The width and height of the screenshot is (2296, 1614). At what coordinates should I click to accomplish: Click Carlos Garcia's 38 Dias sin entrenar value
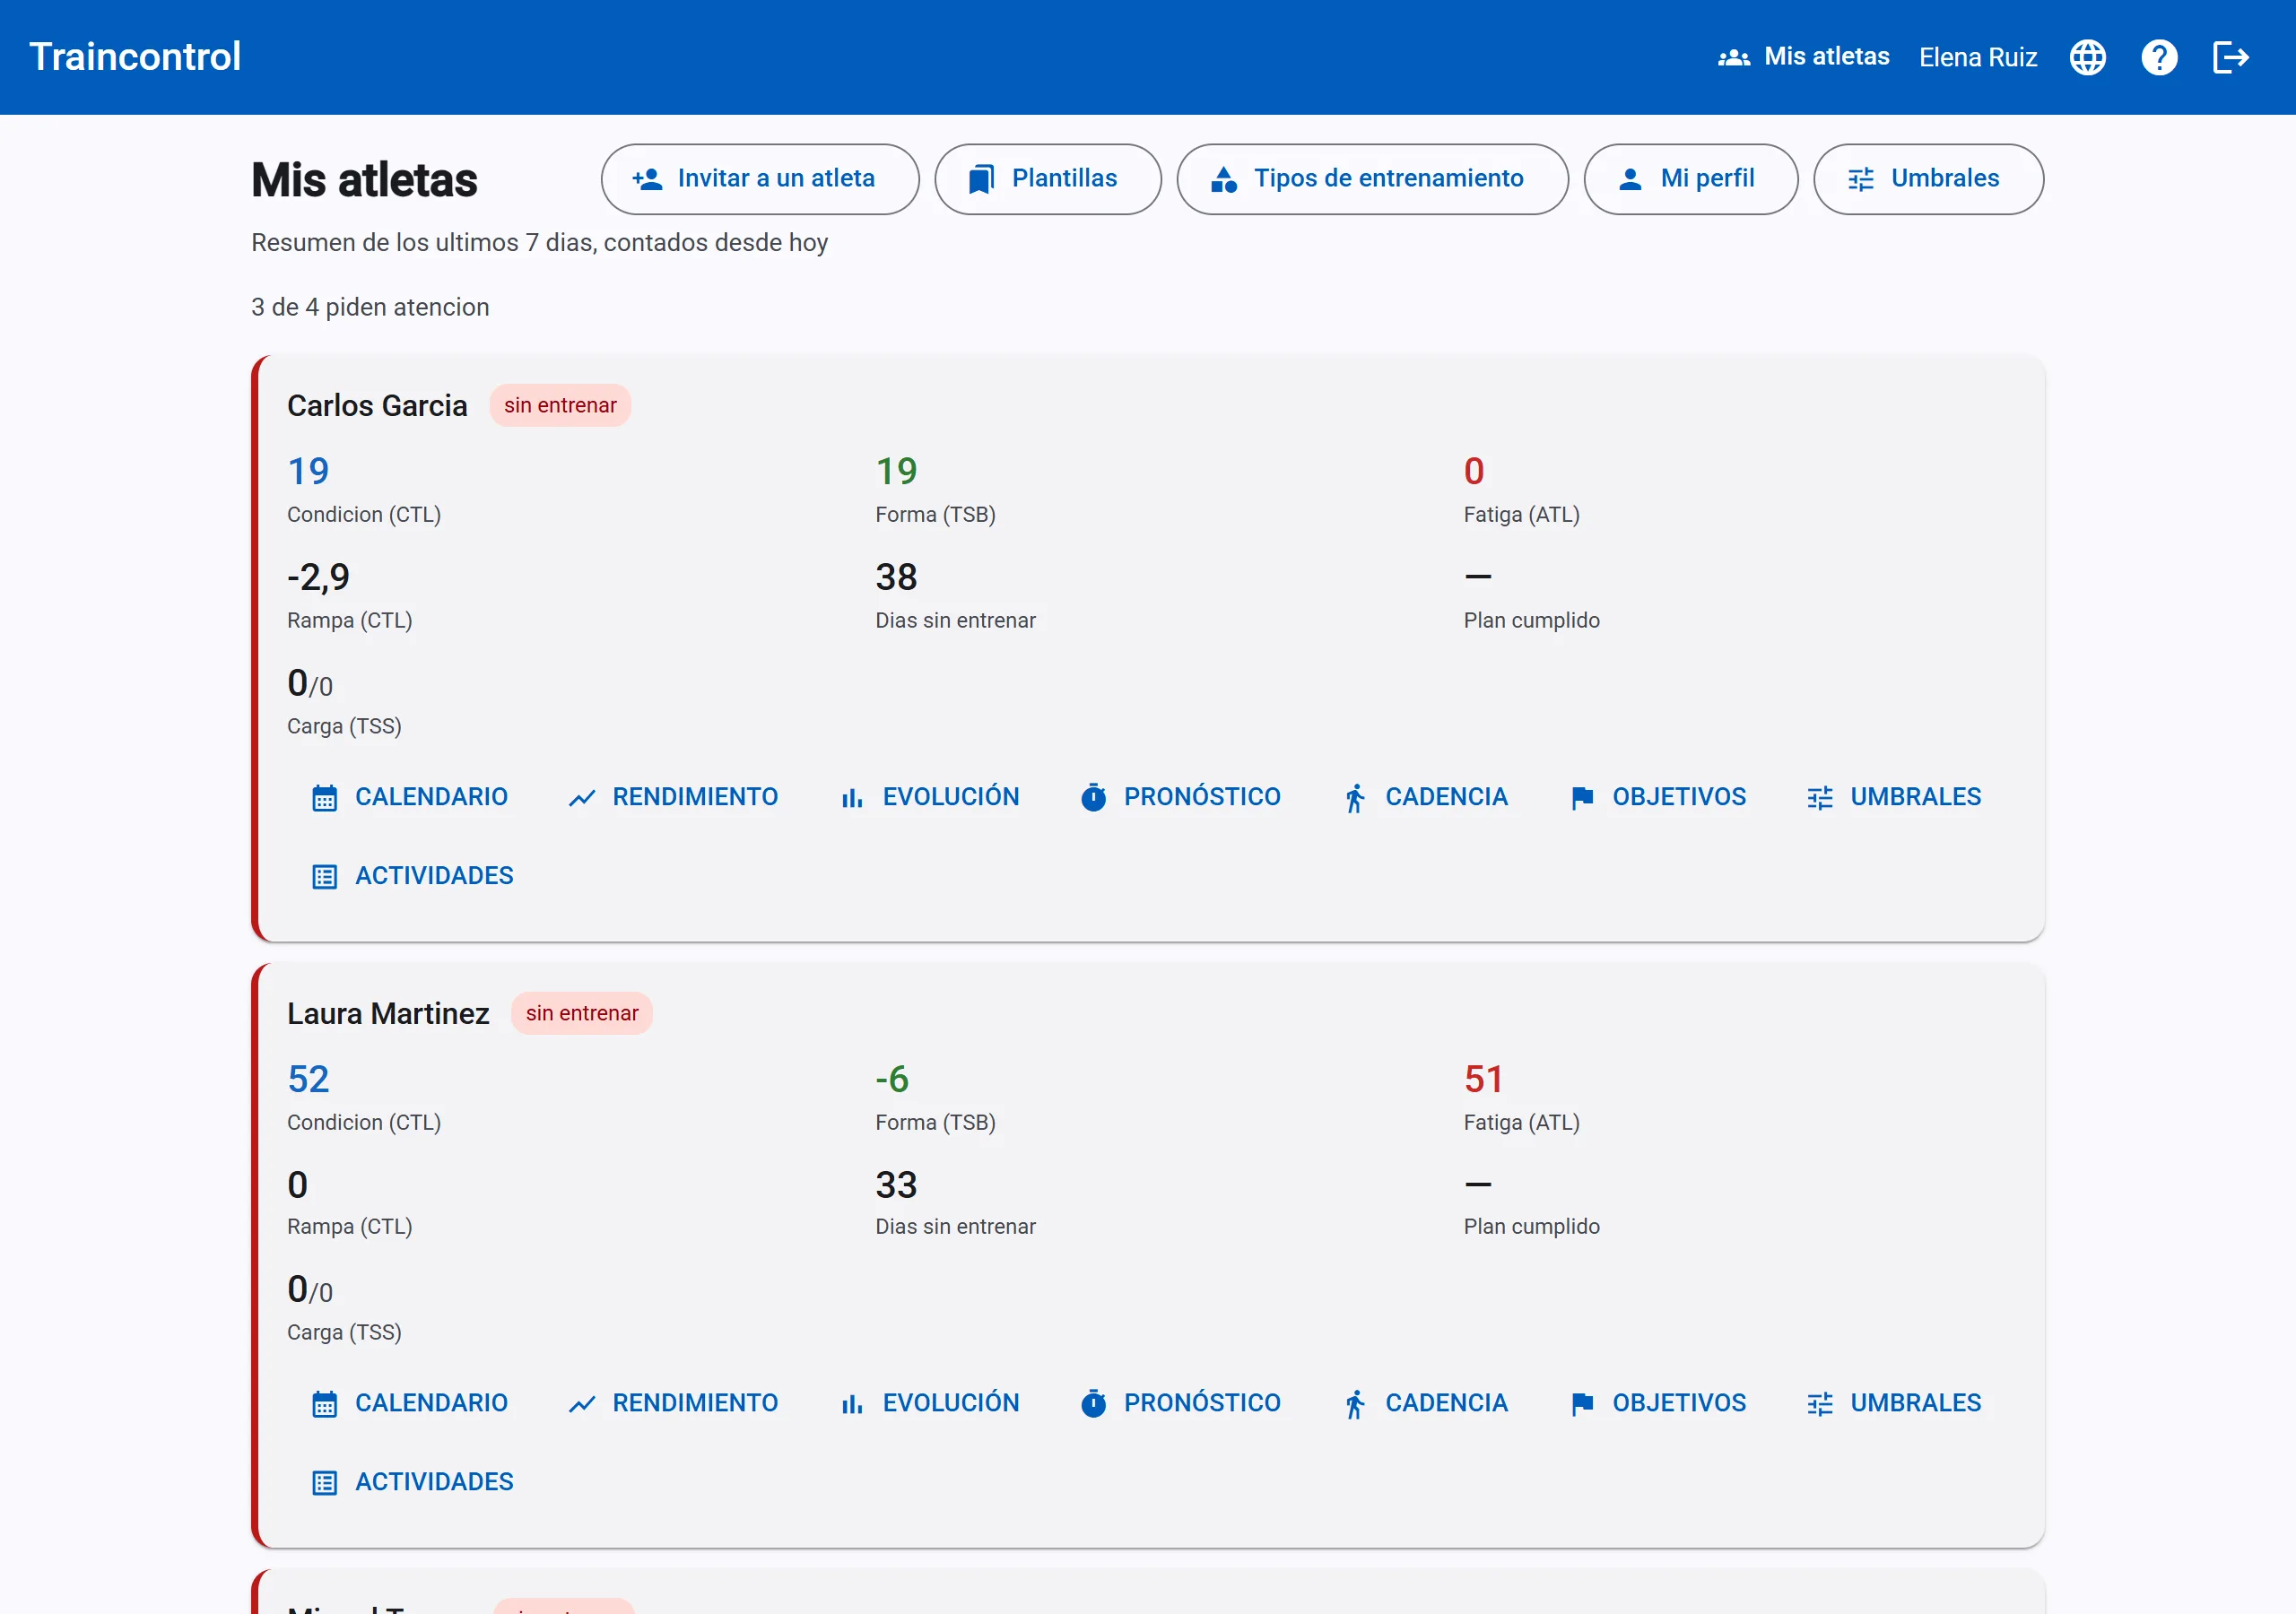tap(896, 577)
